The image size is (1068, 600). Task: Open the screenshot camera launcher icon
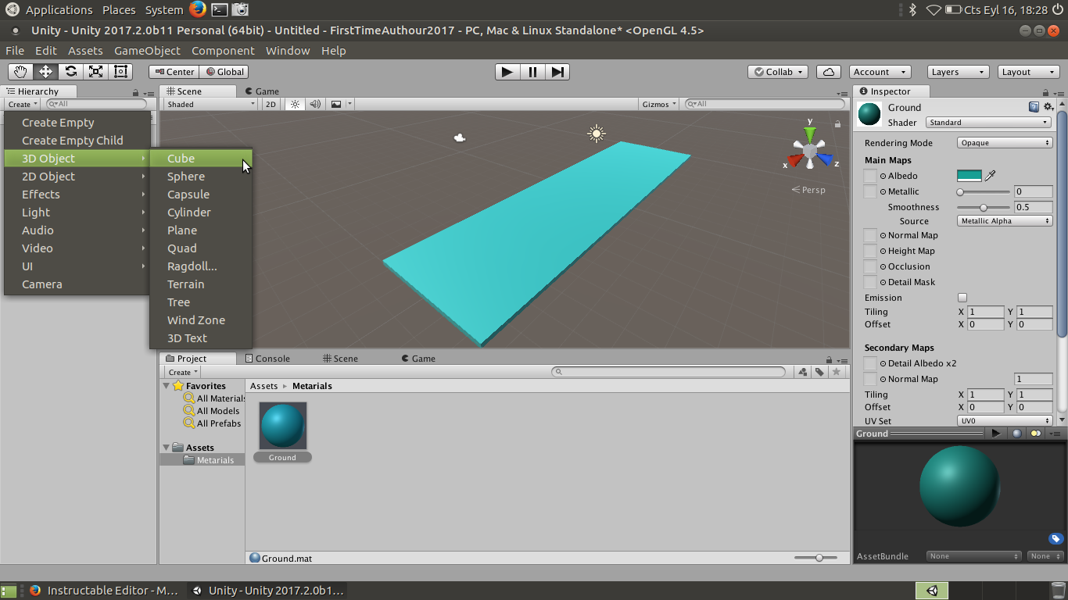point(241,9)
